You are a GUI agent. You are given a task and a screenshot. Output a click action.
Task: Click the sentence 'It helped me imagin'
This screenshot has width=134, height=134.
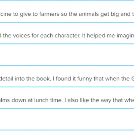(108, 36)
